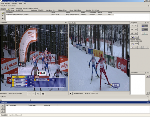The width and height of the screenshot is (150, 117).
Task: Click the add cut button with red bar
Action: [x=145, y=33]
